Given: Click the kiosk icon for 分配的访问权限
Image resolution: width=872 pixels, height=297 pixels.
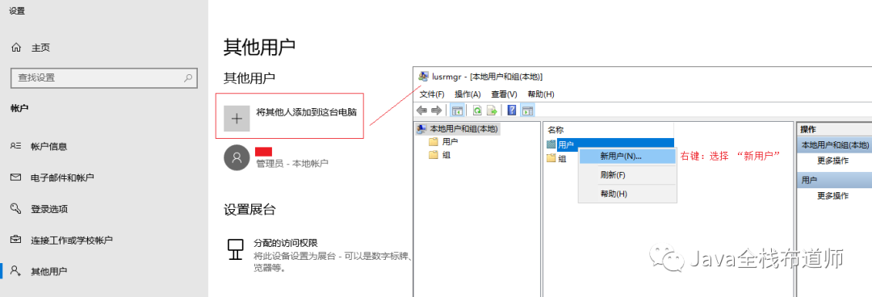Looking at the screenshot, I should [x=236, y=249].
